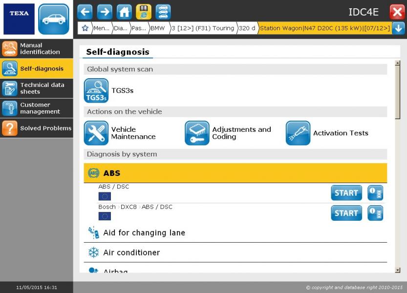Open the vehicle list icon in toolbar
The image size is (407, 293).
pos(163,12)
